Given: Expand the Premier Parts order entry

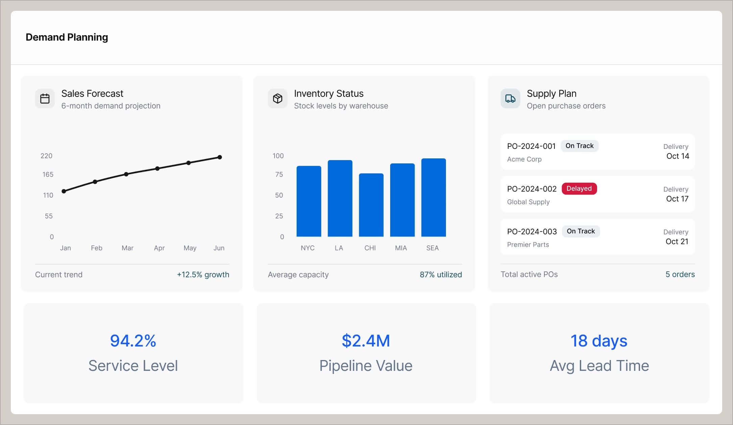Looking at the screenshot, I should 597,237.
